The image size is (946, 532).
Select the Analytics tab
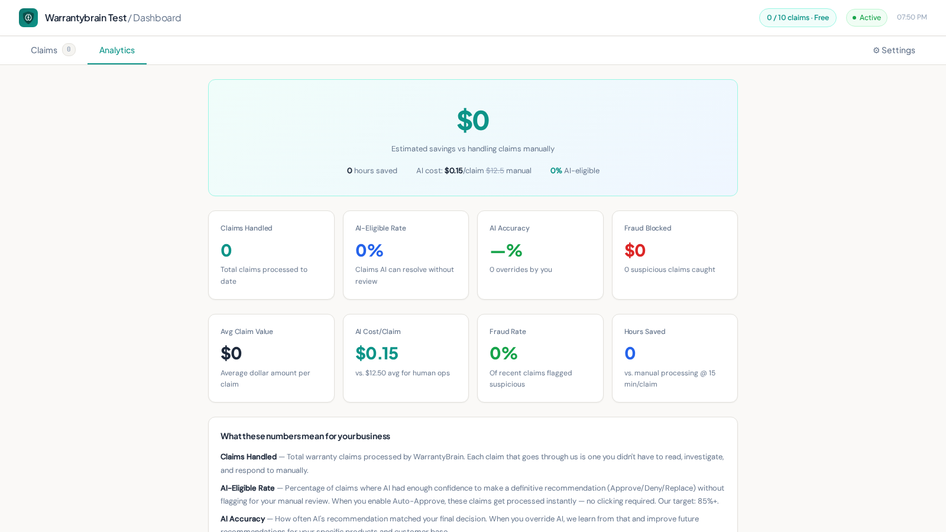(117, 50)
